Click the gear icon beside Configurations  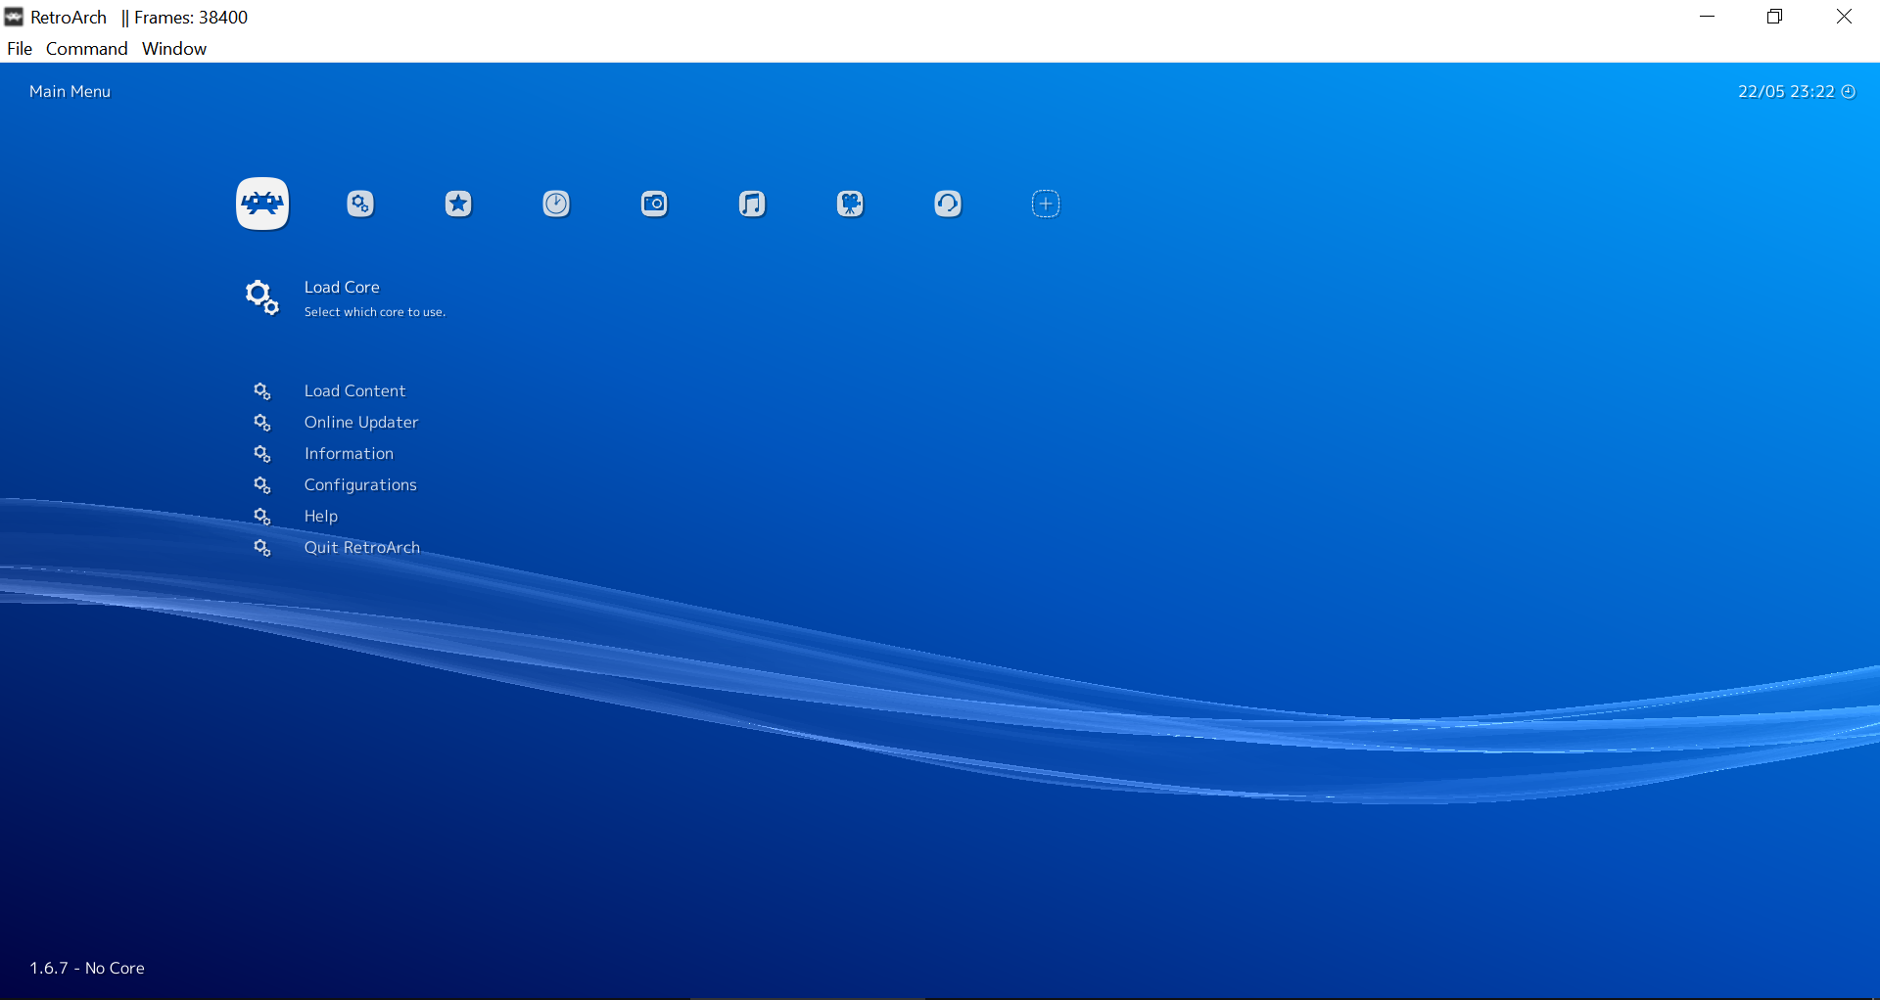[x=262, y=485]
